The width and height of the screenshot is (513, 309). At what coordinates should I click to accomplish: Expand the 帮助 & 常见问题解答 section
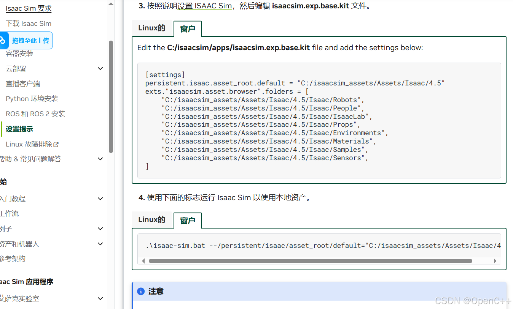pos(100,159)
